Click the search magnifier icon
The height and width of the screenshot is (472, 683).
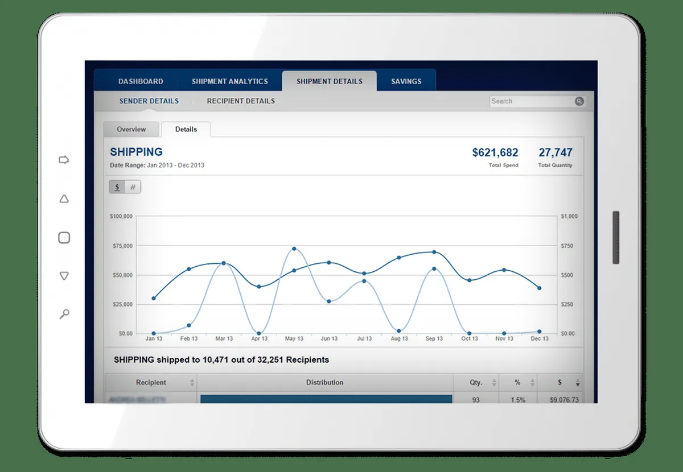pos(579,101)
